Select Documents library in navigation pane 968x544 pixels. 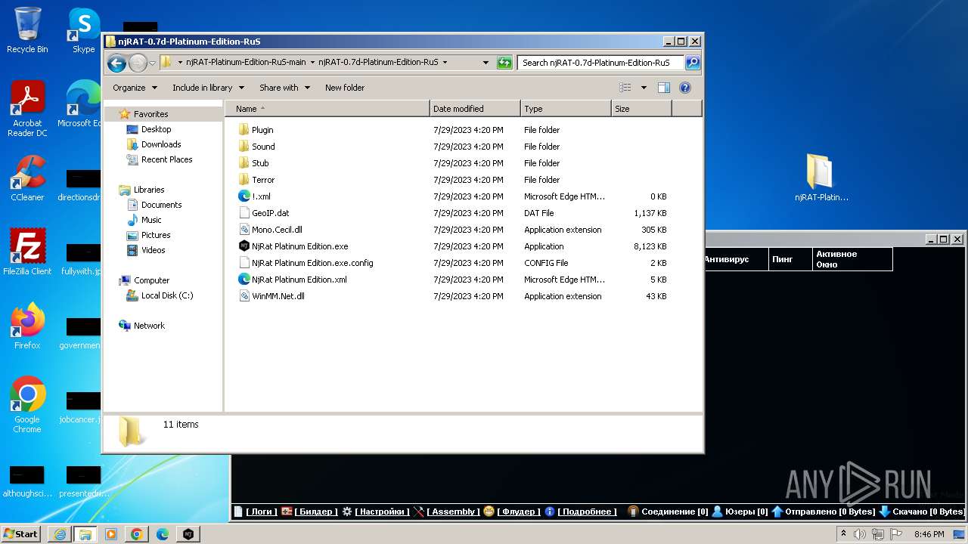[161, 205]
